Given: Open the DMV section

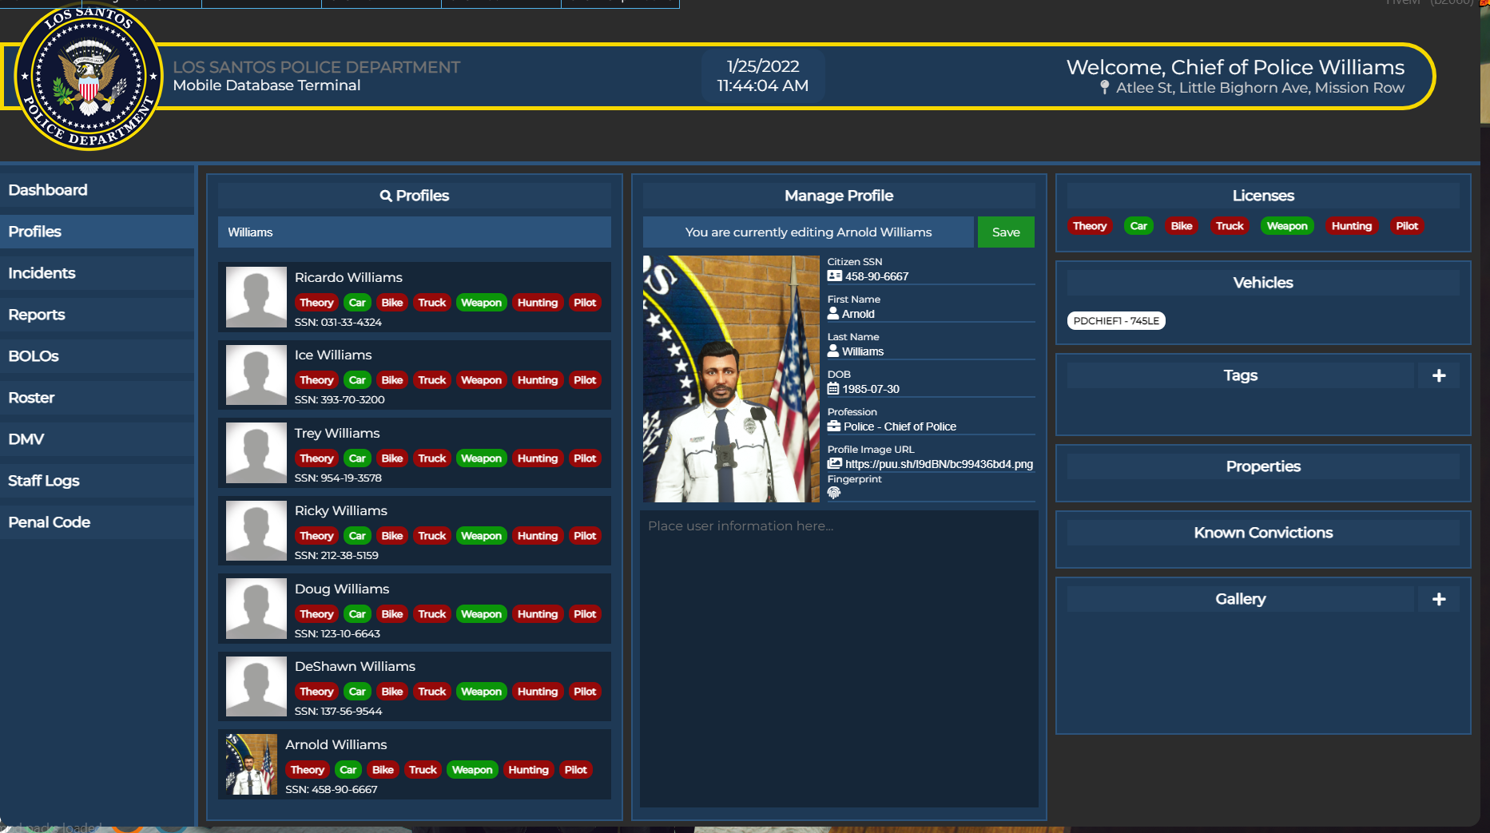Looking at the screenshot, I should [97, 439].
